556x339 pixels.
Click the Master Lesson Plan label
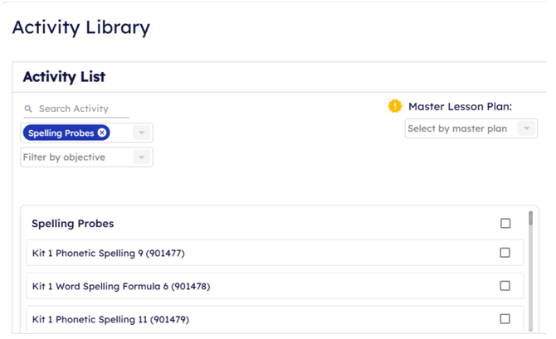[460, 106]
